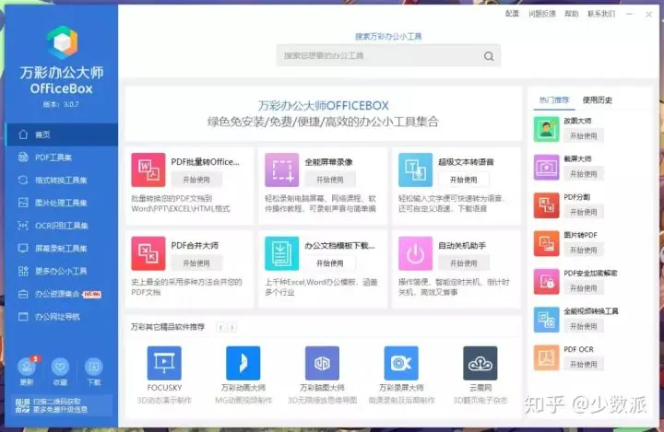
Task: Switch to 热门推荐 tab
Action: point(554,100)
